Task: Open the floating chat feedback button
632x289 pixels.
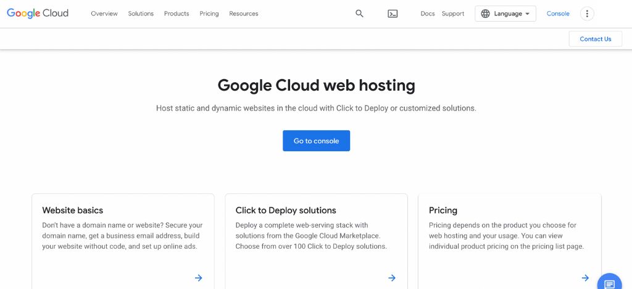Action: point(609,283)
